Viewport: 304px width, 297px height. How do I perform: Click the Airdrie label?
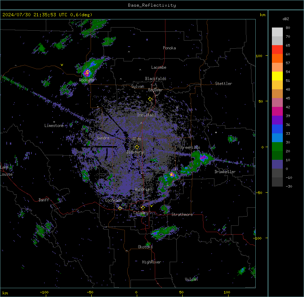click(x=142, y=189)
